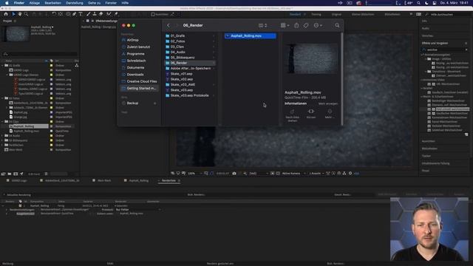Open the Darstellung menu
Image resolution: width=473 pixels, height=266 pixels.
tap(75, 3)
